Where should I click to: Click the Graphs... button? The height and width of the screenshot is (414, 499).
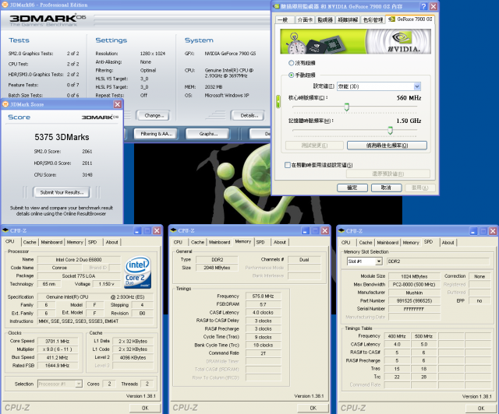coord(208,134)
